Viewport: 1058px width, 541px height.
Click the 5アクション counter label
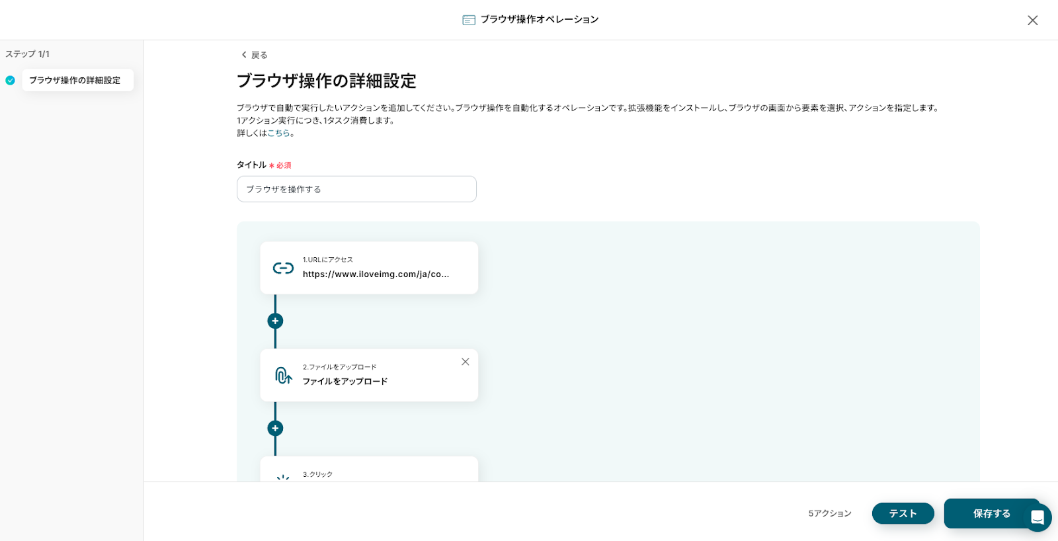pyautogui.click(x=829, y=513)
